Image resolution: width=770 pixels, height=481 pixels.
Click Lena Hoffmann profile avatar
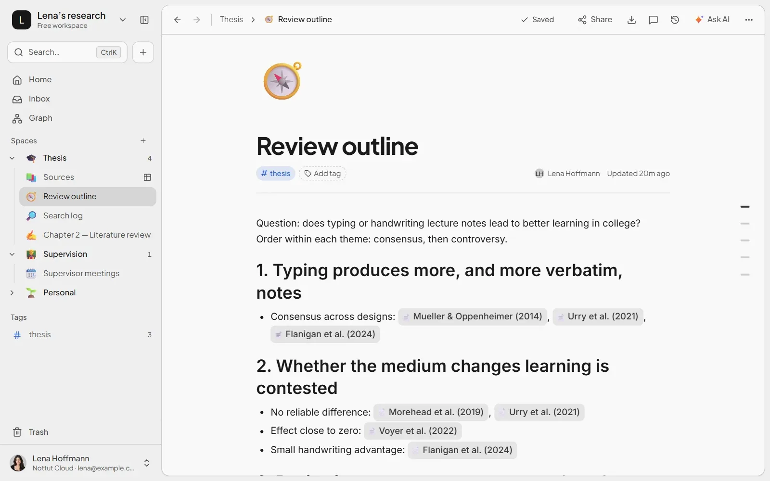click(x=18, y=463)
